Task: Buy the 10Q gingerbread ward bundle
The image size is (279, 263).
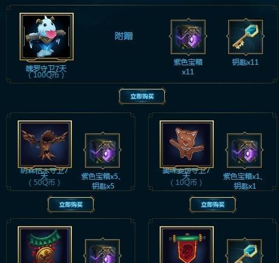Action: tap(213, 204)
